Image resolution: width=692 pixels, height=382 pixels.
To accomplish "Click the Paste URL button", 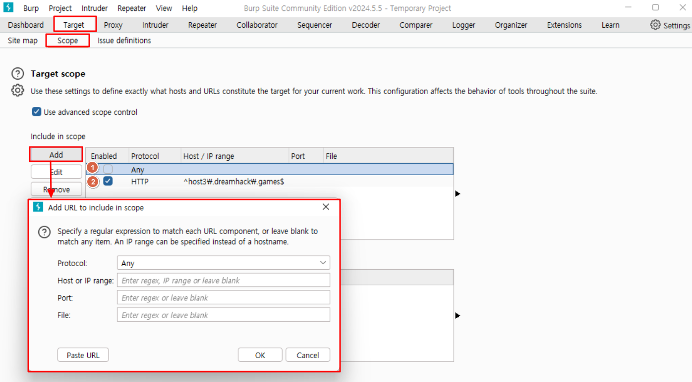I will (x=83, y=355).
